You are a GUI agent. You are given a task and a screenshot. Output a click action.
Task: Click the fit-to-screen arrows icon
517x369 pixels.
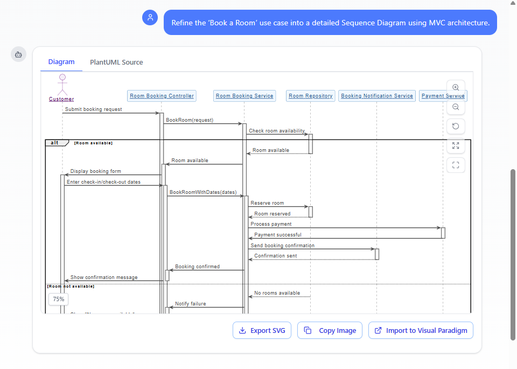tap(456, 146)
